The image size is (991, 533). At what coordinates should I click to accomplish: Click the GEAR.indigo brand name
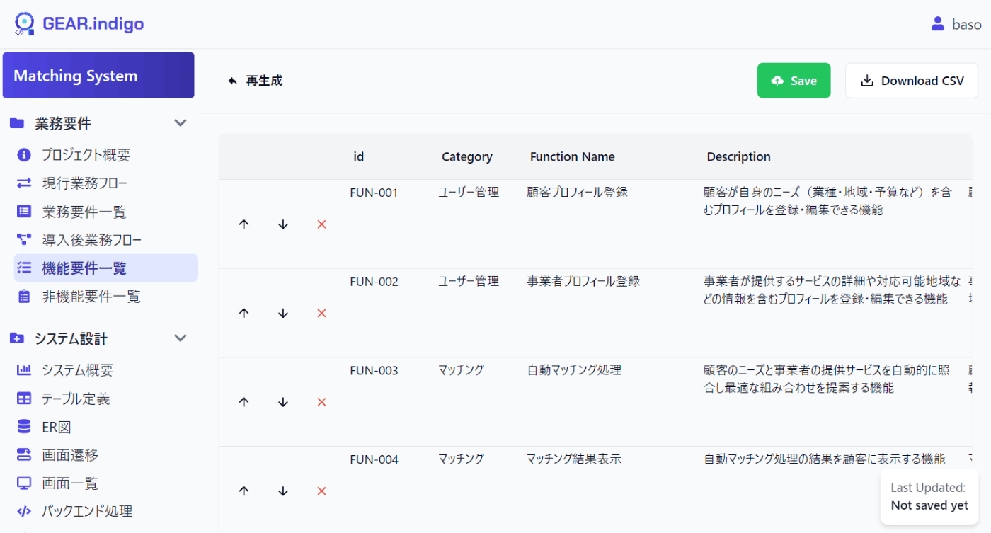[93, 24]
